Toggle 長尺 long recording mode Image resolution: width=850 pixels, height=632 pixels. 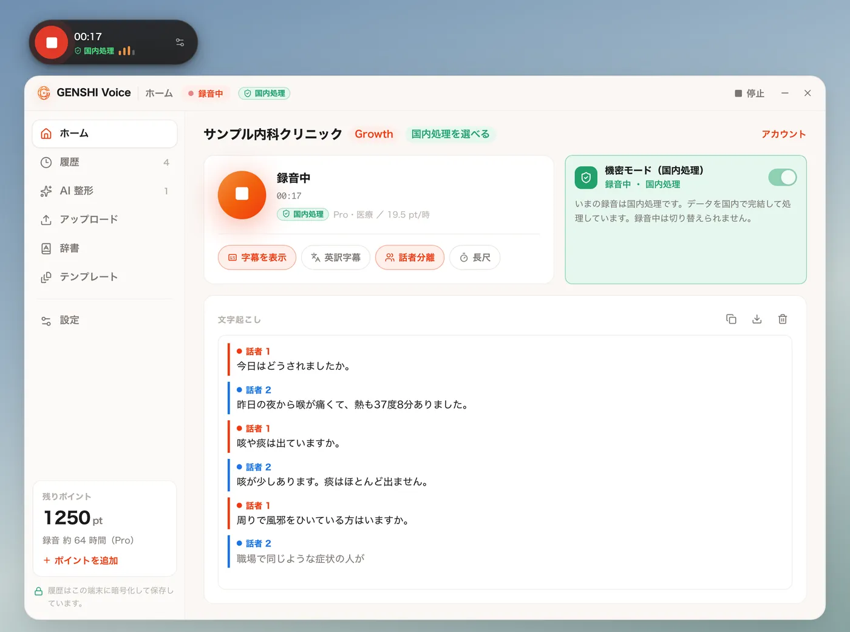click(475, 257)
